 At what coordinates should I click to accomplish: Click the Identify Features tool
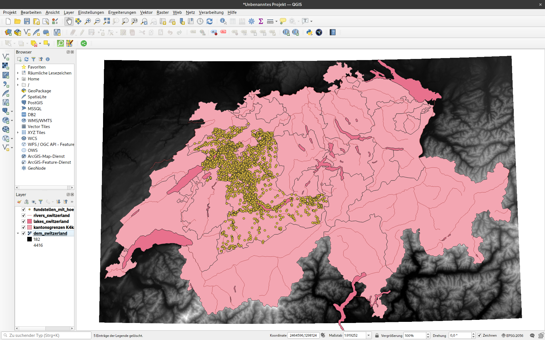point(223,21)
